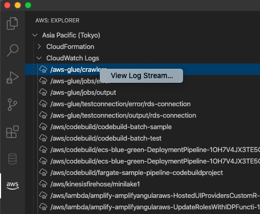Click icon beside testconnection/output/rds-connection row
This screenshot has width=260, height=214.
pyautogui.click(x=43, y=115)
